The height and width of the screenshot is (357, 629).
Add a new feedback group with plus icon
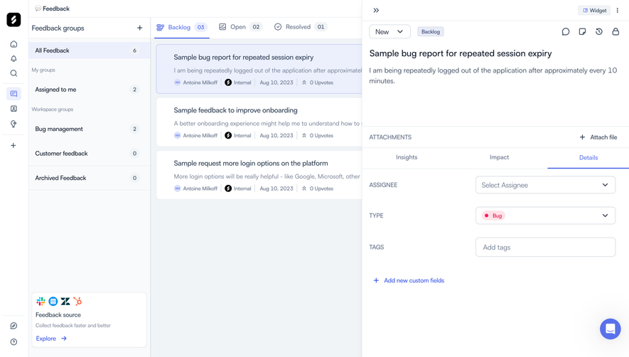tap(139, 28)
